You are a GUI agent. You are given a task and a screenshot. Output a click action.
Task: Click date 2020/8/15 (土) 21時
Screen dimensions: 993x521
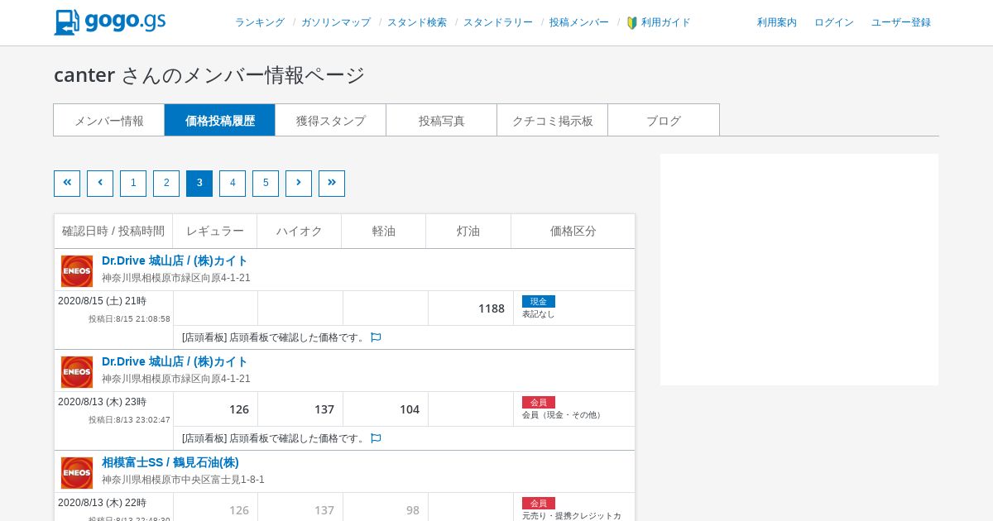coord(102,301)
